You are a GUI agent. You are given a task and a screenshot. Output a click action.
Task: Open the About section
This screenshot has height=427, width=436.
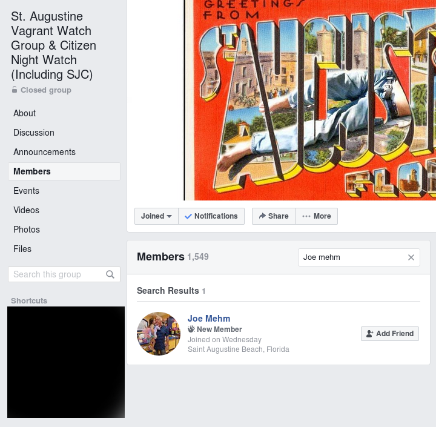point(24,113)
